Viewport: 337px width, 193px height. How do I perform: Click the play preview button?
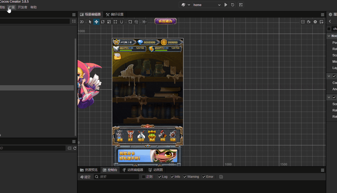click(x=226, y=5)
